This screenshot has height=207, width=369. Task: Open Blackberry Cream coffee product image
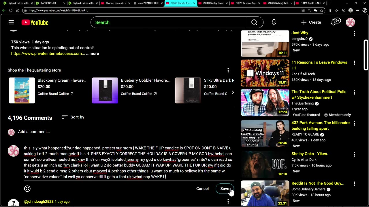[22, 90]
